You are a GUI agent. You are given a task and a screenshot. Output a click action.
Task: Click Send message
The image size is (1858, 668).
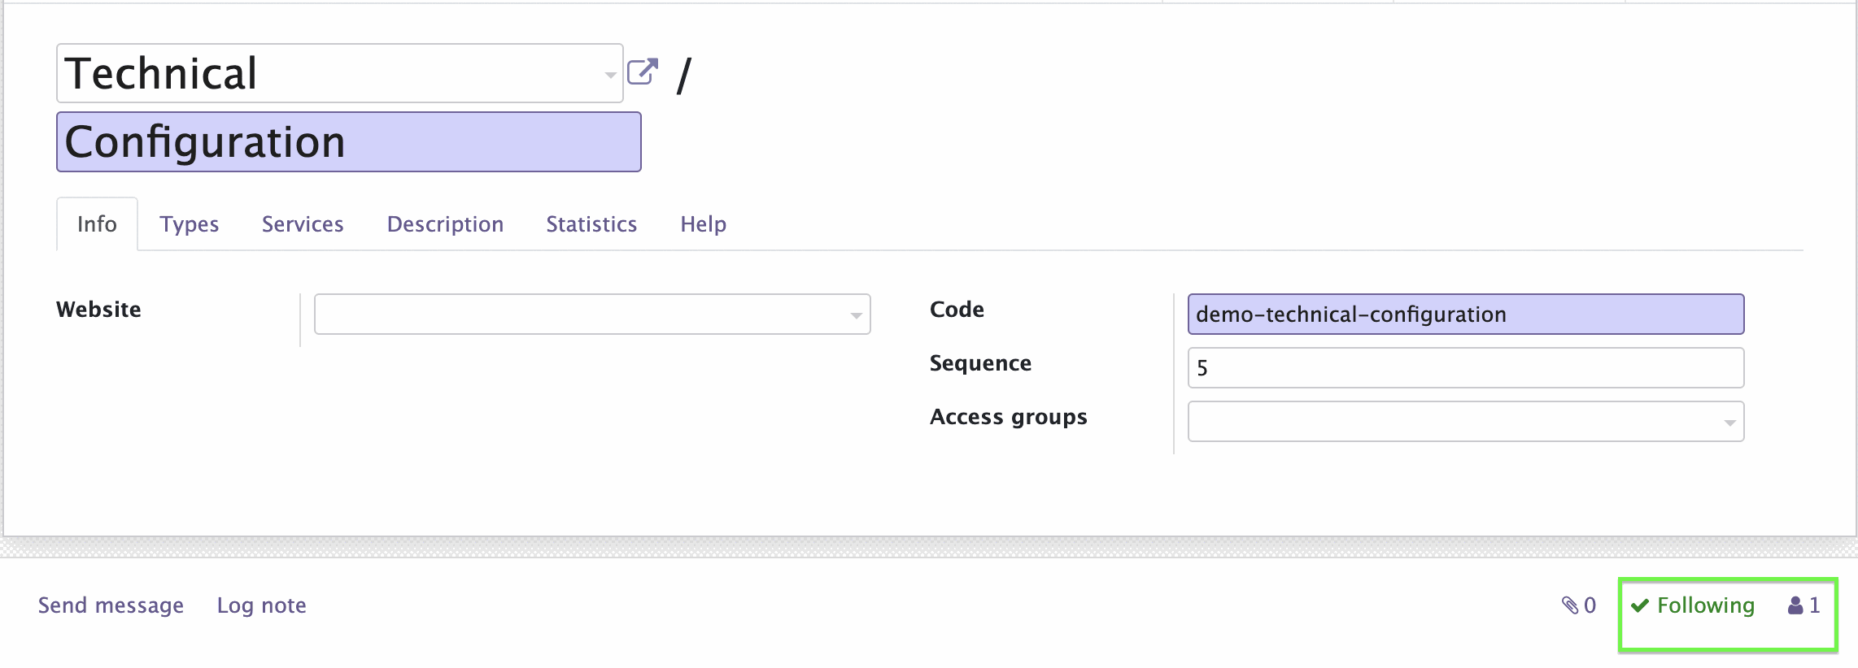tap(111, 605)
